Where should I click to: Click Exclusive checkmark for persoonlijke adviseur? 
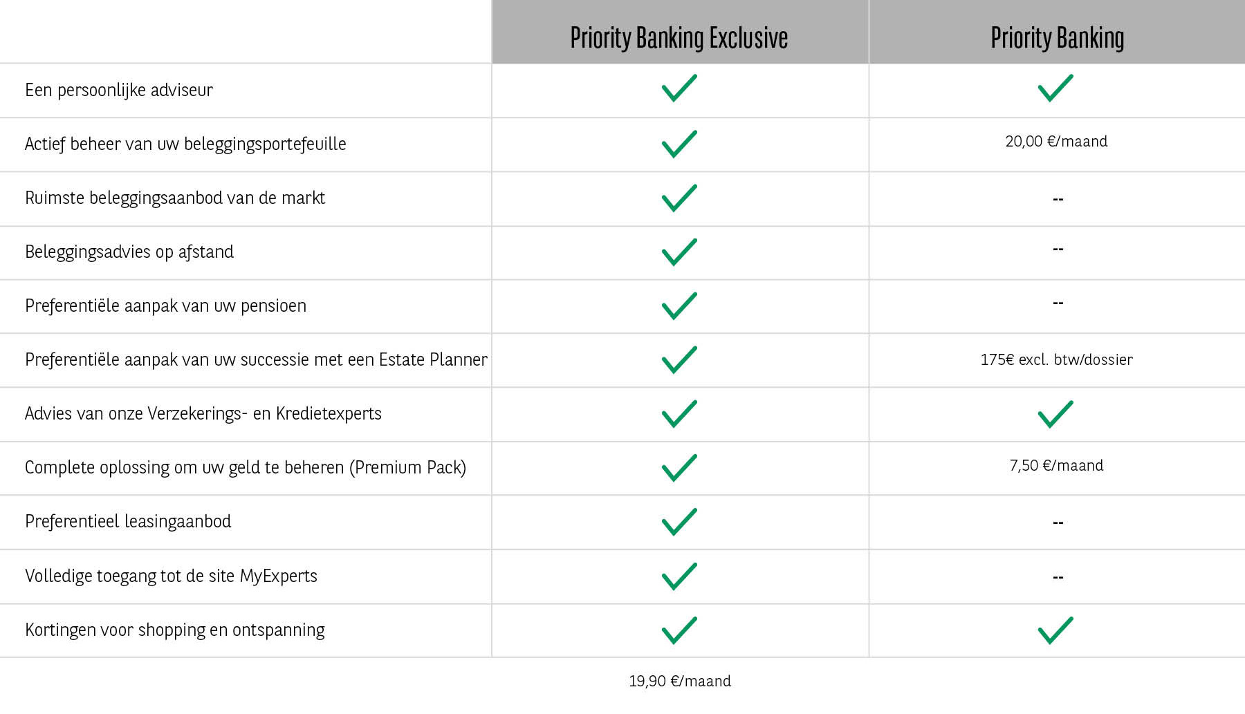(x=679, y=88)
